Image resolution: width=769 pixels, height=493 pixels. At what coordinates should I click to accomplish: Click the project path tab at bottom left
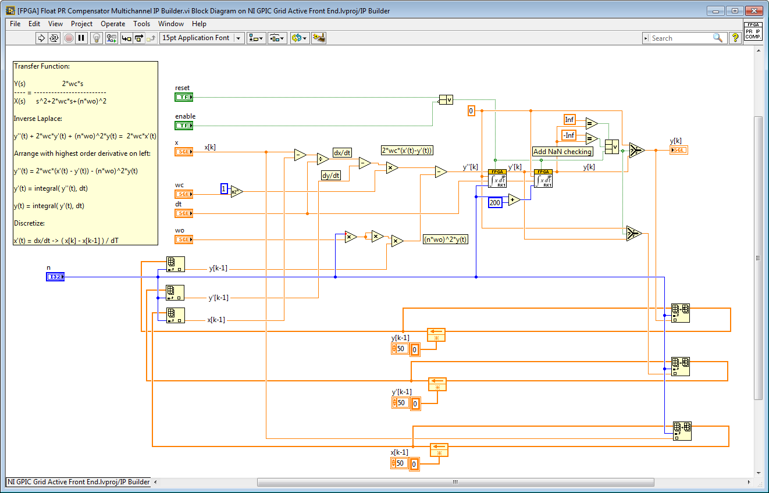point(79,482)
